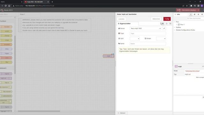Click the Abbrechen cancel button
Image resolution: width=204 pixels, height=115 pixels.
coord(156,19)
